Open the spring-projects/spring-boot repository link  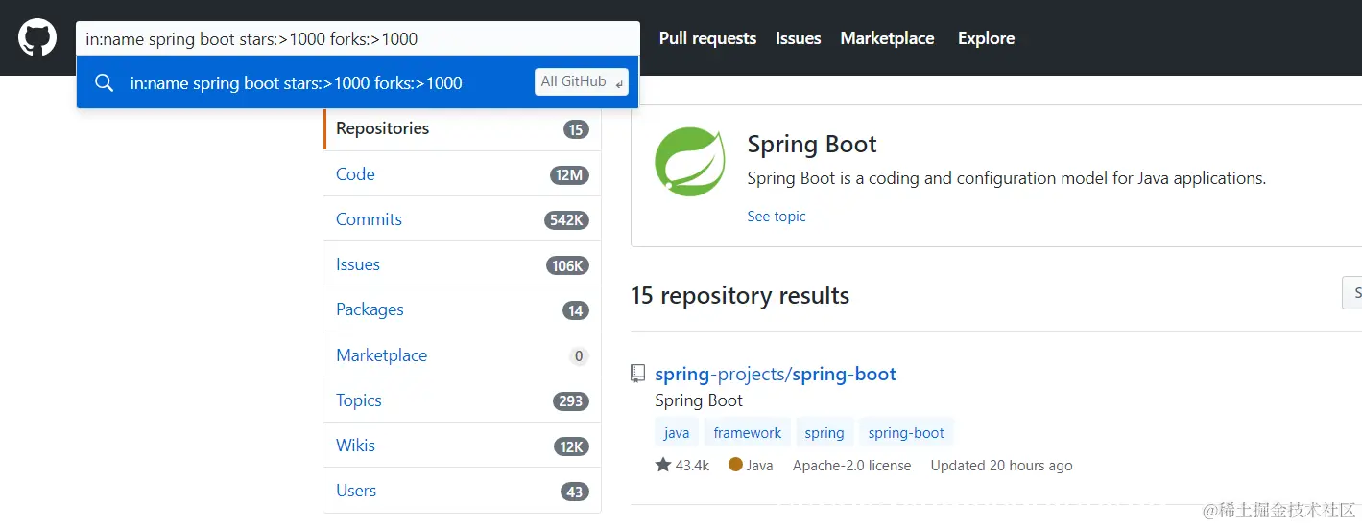pyautogui.click(x=776, y=374)
